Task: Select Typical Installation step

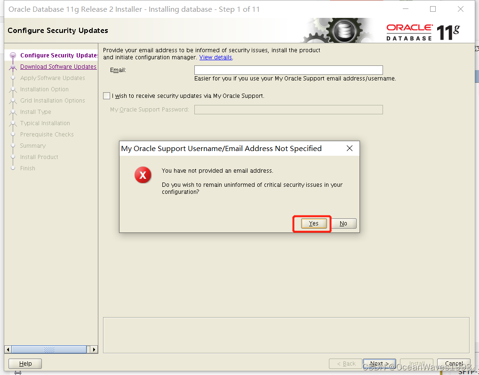Action: coord(45,123)
